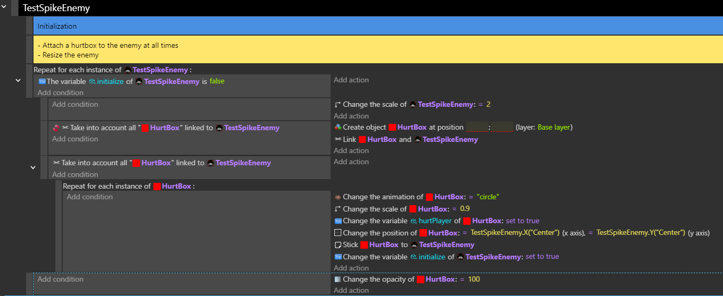Click the value '0.9' in HurtBox scale
Image resolution: width=723 pixels, height=296 pixels.
pyautogui.click(x=465, y=209)
